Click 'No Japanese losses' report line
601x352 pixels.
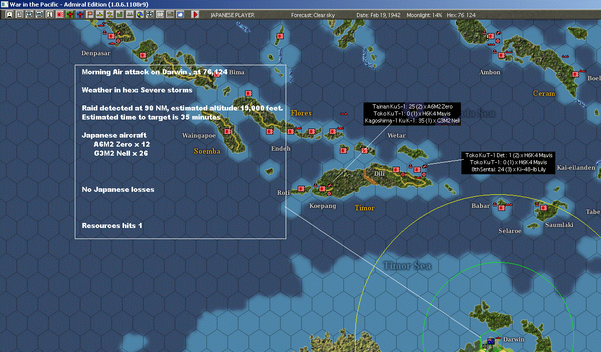118,189
